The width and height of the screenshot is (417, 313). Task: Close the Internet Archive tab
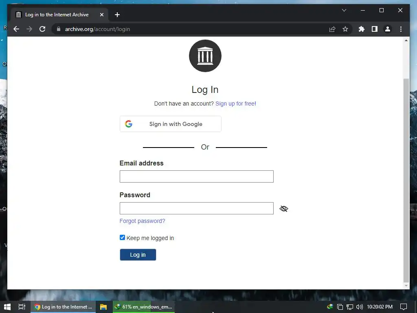point(101,15)
